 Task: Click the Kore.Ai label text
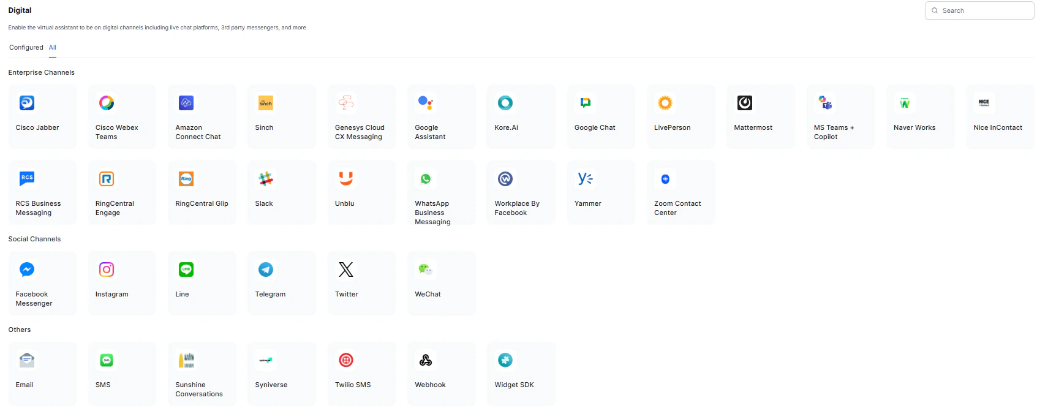[507, 127]
